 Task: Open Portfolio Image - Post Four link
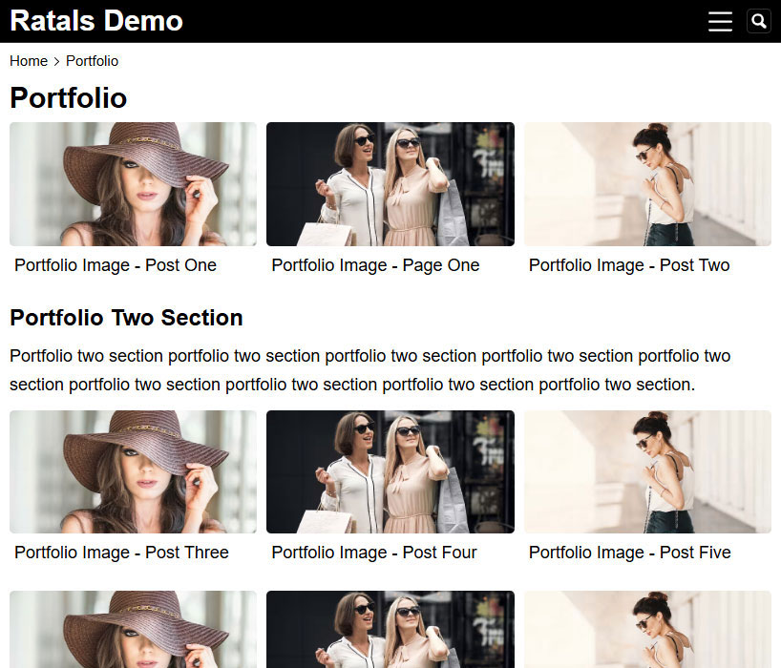coord(374,553)
